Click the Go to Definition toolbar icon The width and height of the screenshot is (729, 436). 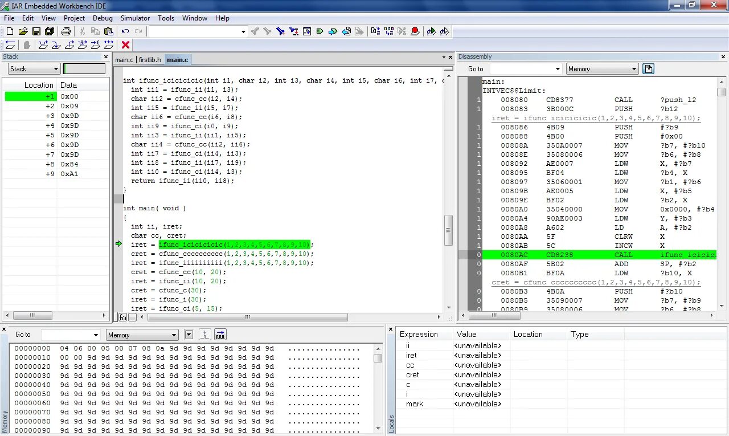[x=307, y=31]
